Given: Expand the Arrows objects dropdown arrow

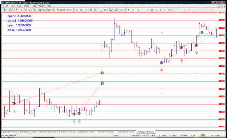Looking at the screenshot, I should (x=171, y=10).
